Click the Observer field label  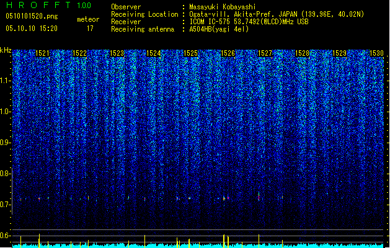point(126,7)
